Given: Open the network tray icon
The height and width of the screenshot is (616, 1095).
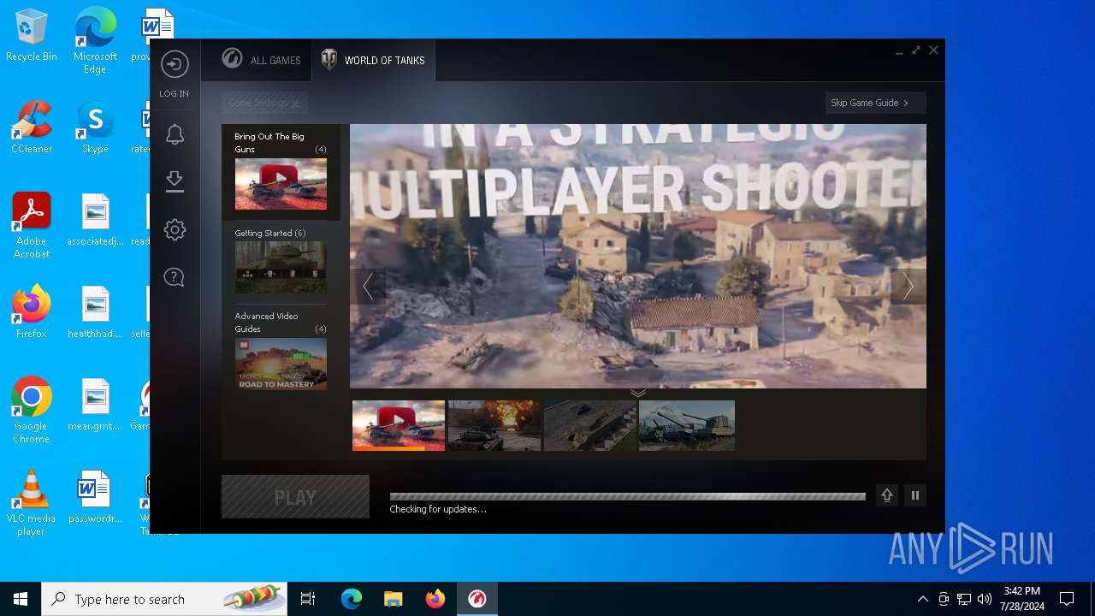Looking at the screenshot, I should [x=963, y=599].
